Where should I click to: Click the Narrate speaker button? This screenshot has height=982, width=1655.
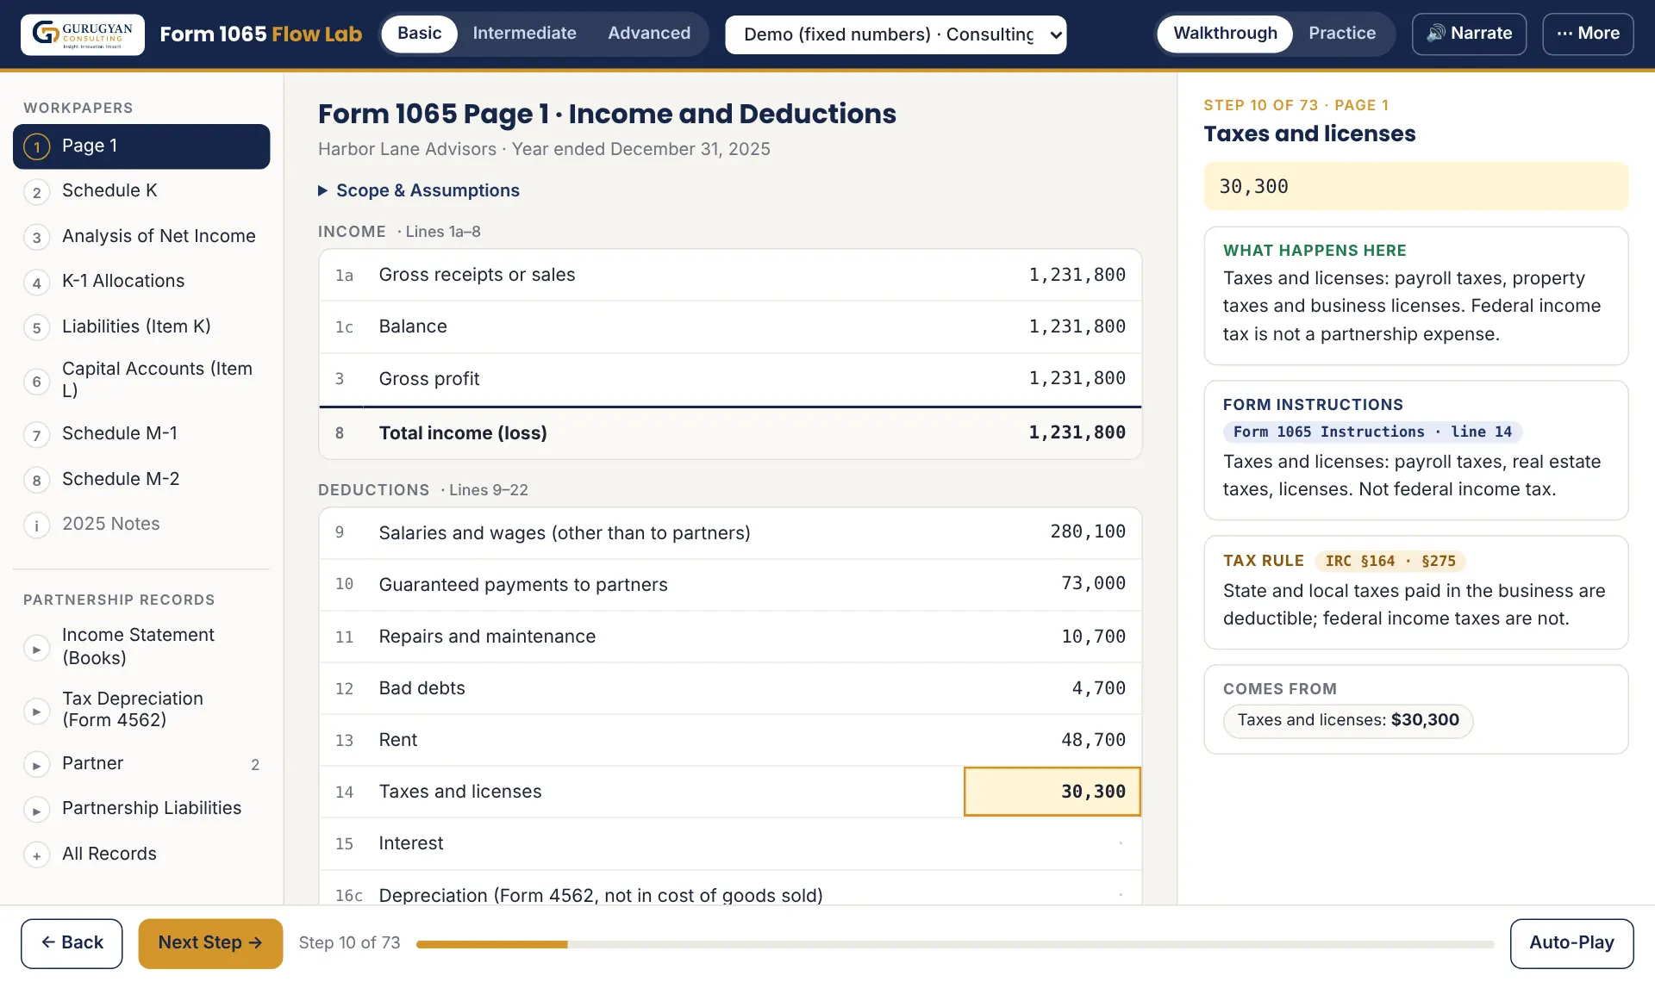(x=1469, y=34)
